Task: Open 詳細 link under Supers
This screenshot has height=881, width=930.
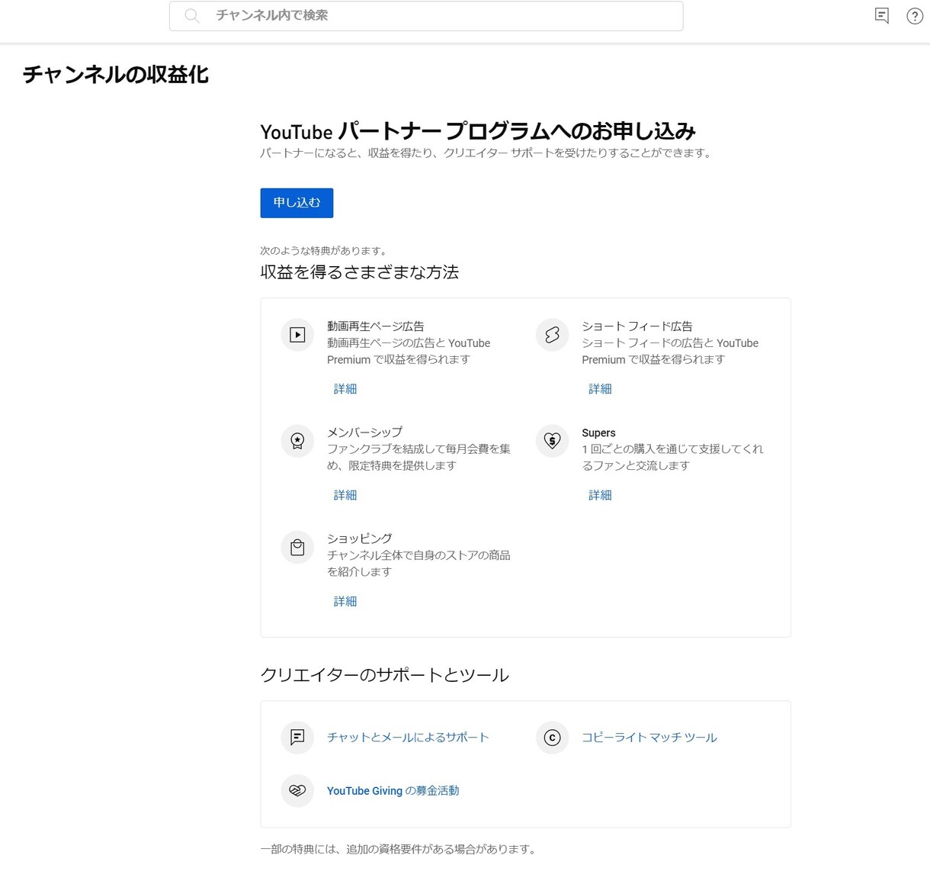Action: coord(600,495)
